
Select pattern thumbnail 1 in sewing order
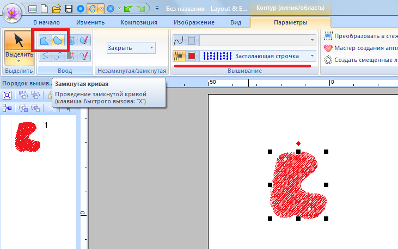27,136
